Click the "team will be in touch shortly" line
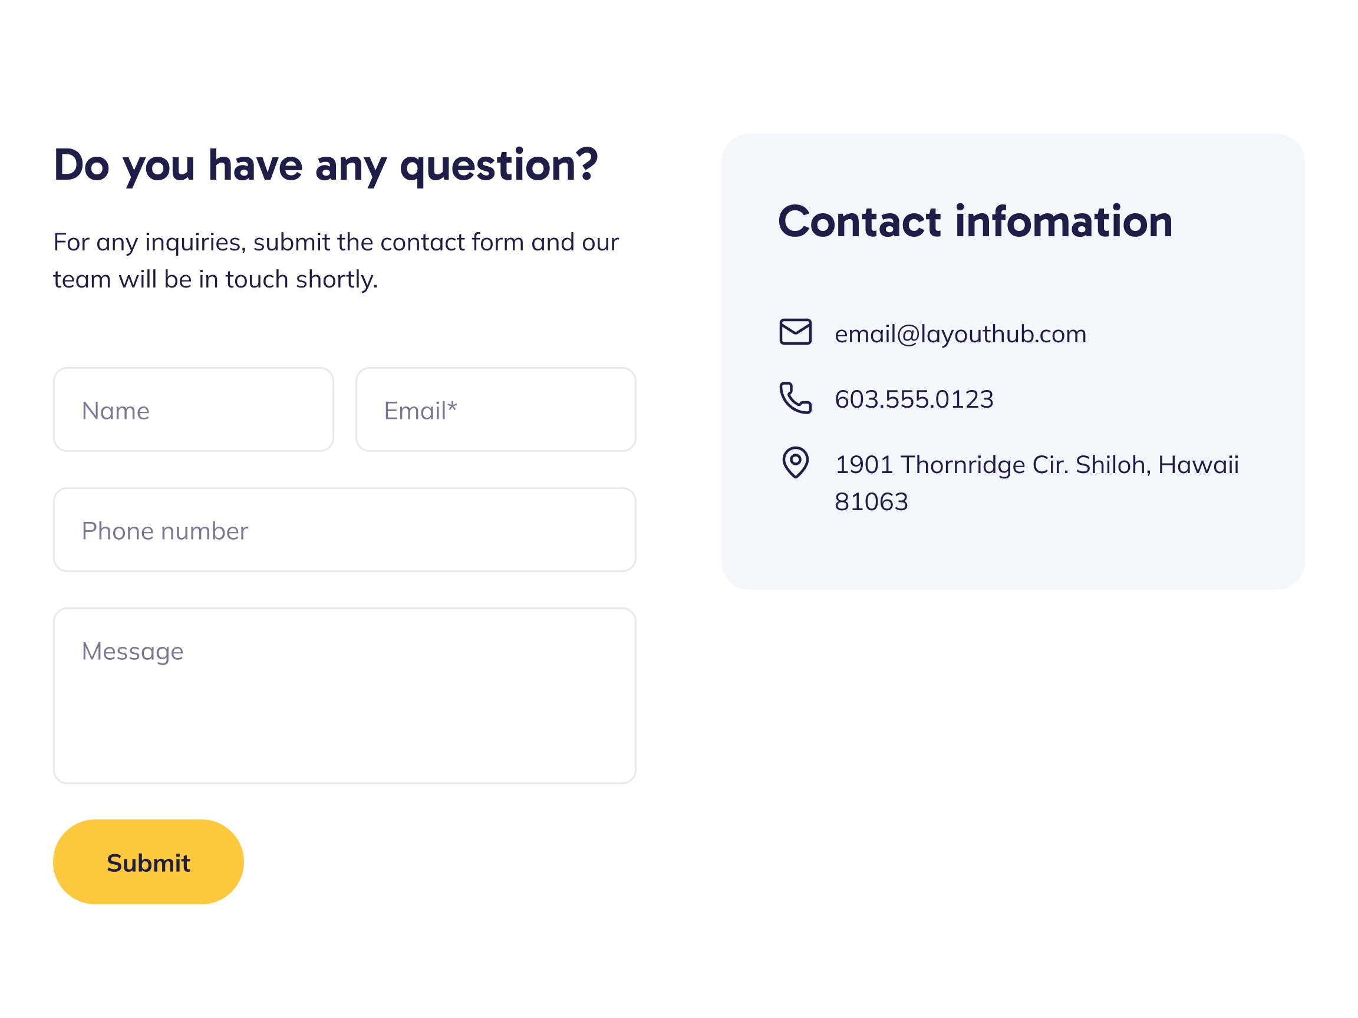 click(x=216, y=280)
